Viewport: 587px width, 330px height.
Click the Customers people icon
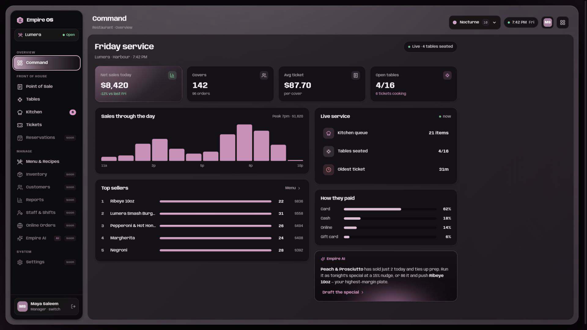pos(20,187)
